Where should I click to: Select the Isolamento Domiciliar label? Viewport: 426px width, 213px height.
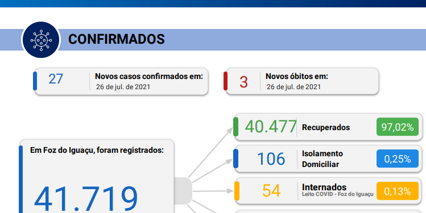(322, 158)
